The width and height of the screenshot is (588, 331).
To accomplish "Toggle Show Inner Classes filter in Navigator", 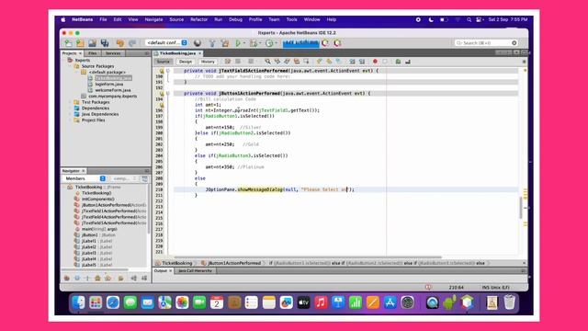I will coord(108,278).
